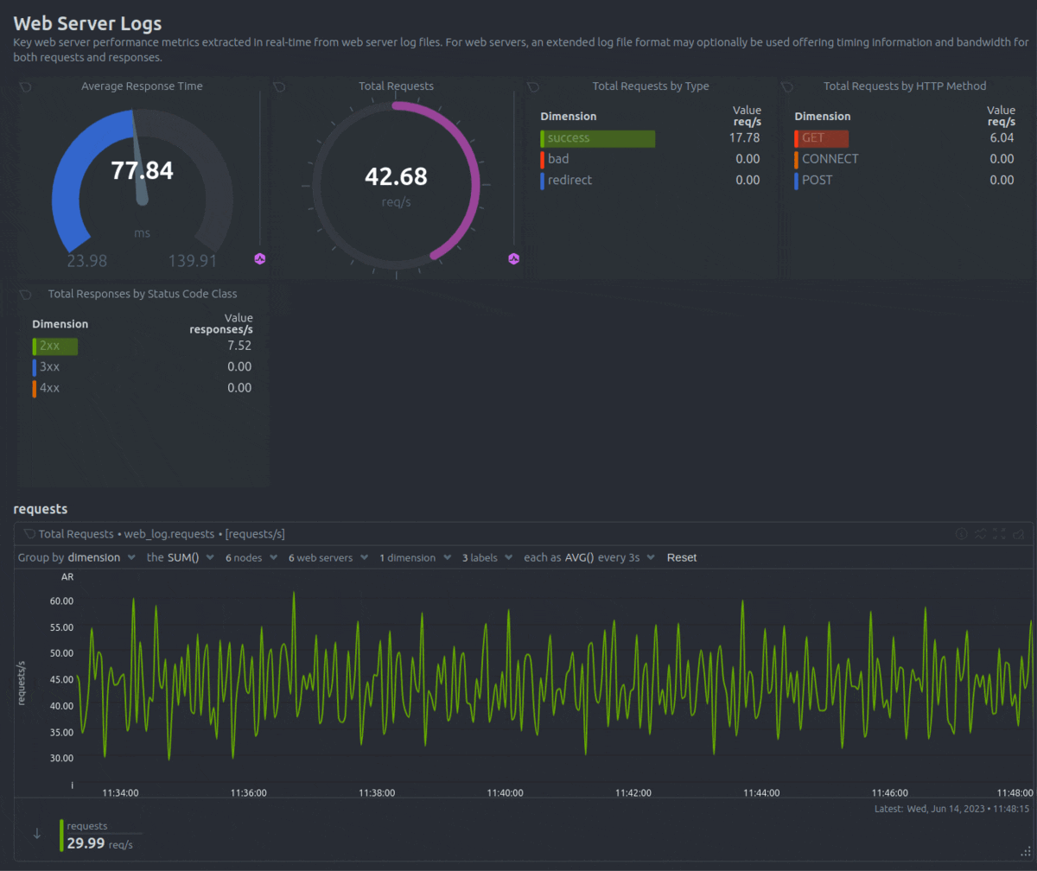Click the purple anomaly icon beside Total Requests gauge
1037x871 pixels.
(x=514, y=258)
